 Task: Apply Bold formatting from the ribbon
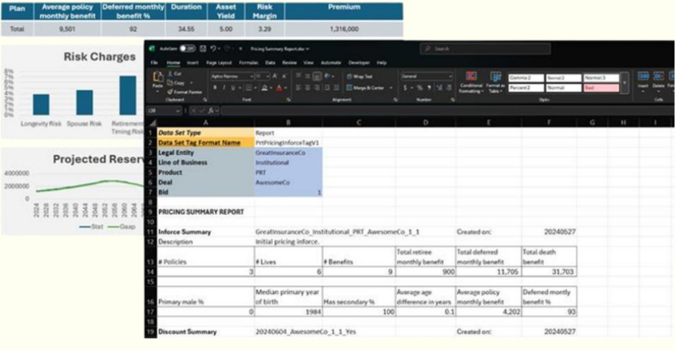point(214,88)
